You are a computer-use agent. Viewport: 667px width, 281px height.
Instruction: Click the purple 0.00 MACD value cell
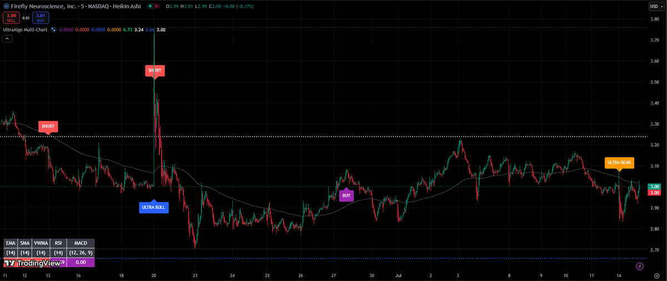[81, 262]
